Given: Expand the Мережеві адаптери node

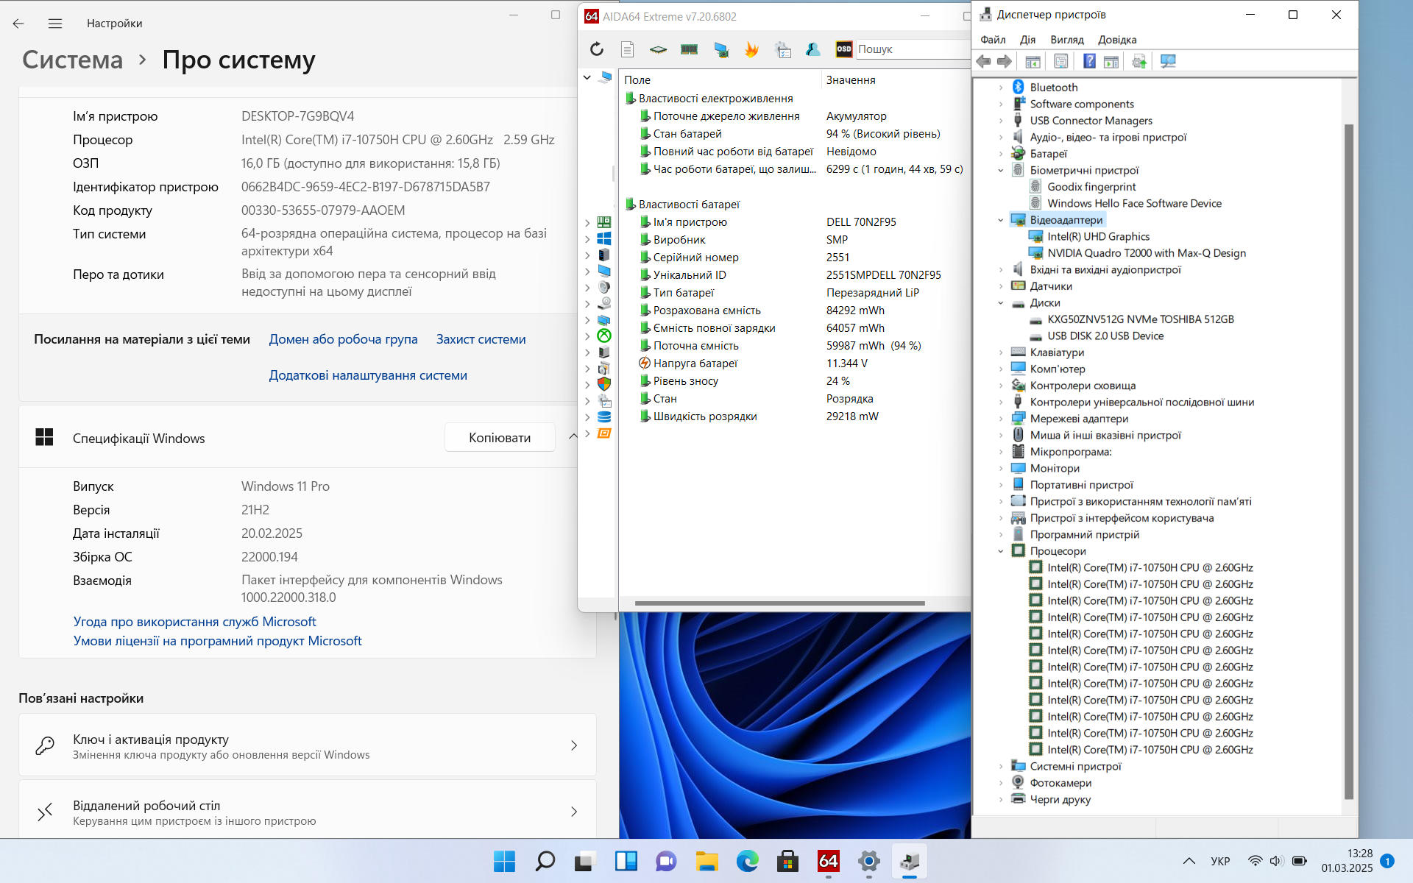Looking at the screenshot, I should (1001, 419).
